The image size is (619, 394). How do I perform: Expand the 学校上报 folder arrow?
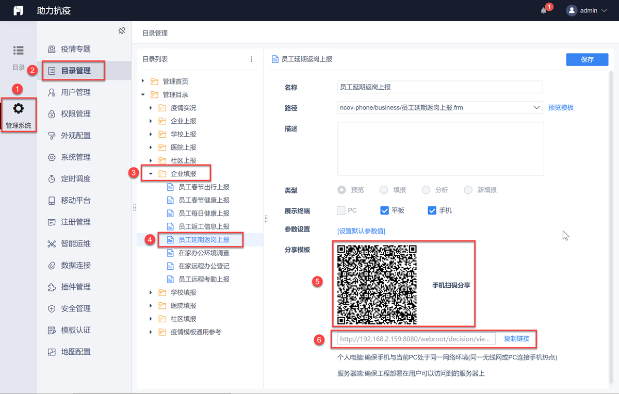pos(151,134)
